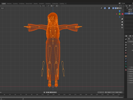Switch to the UV Editing workspace tab
This screenshot has height=100, width=133.
coord(22,4)
